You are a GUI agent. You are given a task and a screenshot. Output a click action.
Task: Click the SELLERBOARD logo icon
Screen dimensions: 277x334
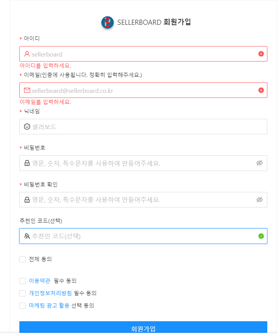click(107, 22)
